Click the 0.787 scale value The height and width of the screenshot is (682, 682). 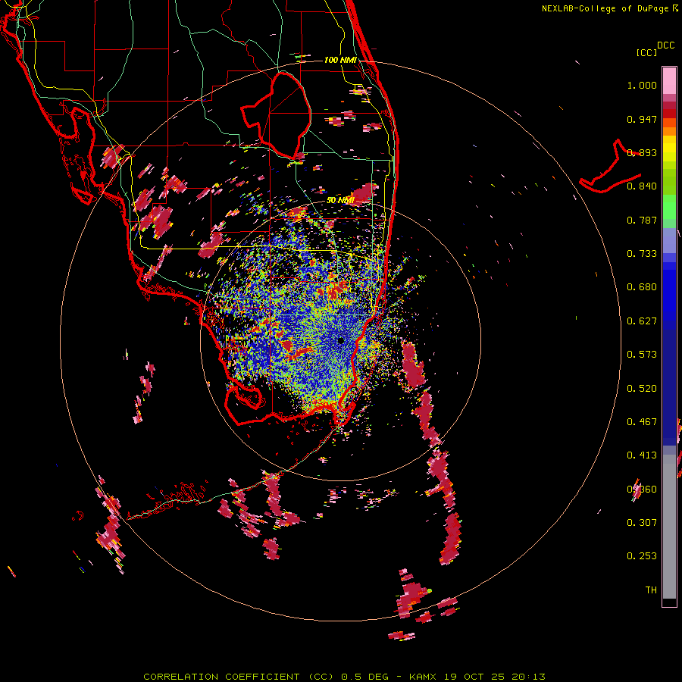pos(642,220)
